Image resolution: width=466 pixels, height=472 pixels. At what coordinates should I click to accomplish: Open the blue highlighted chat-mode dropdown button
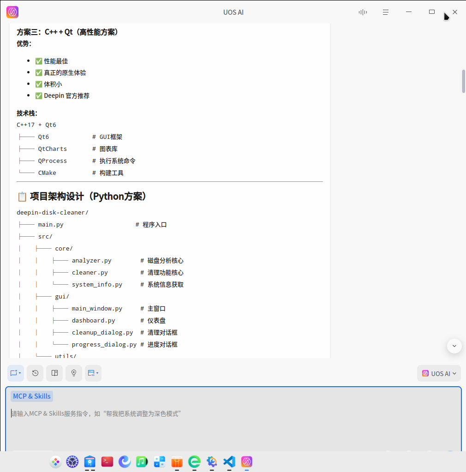click(16, 373)
